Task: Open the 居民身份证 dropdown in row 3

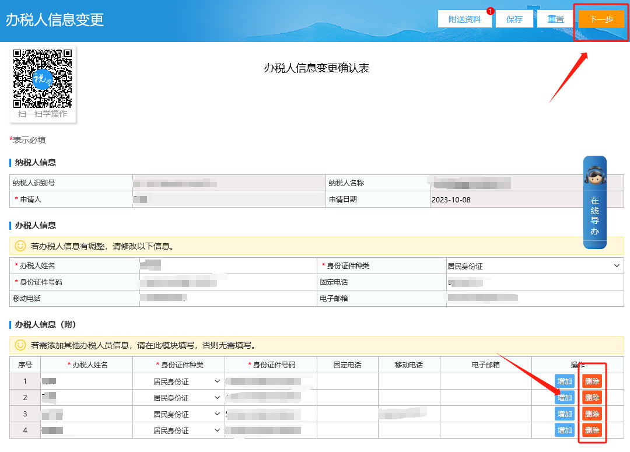Action: tap(217, 414)
